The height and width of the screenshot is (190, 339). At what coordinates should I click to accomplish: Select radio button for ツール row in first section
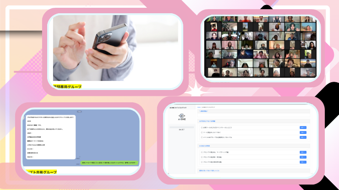point(202,132)
